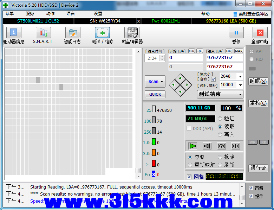Click the 全部中断 stop-all icon
The height and width of the screenshot is (210, 274).
pyautogui.click(x=260, y=33)
